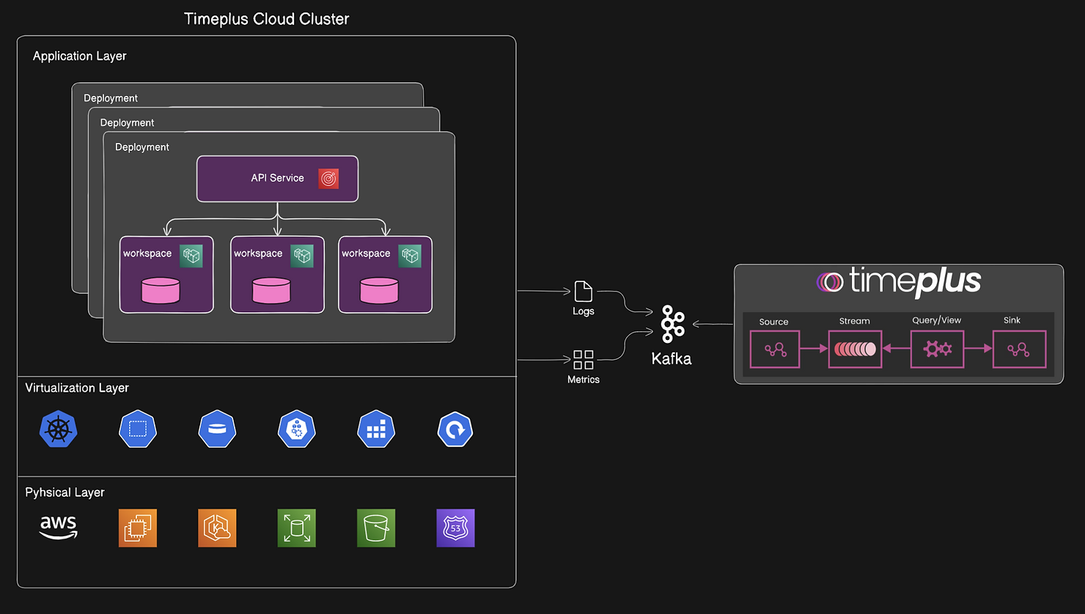Click the green cube icon in left workspace
This screenshot has width=1085, height=614.
[x=191, y=256]
